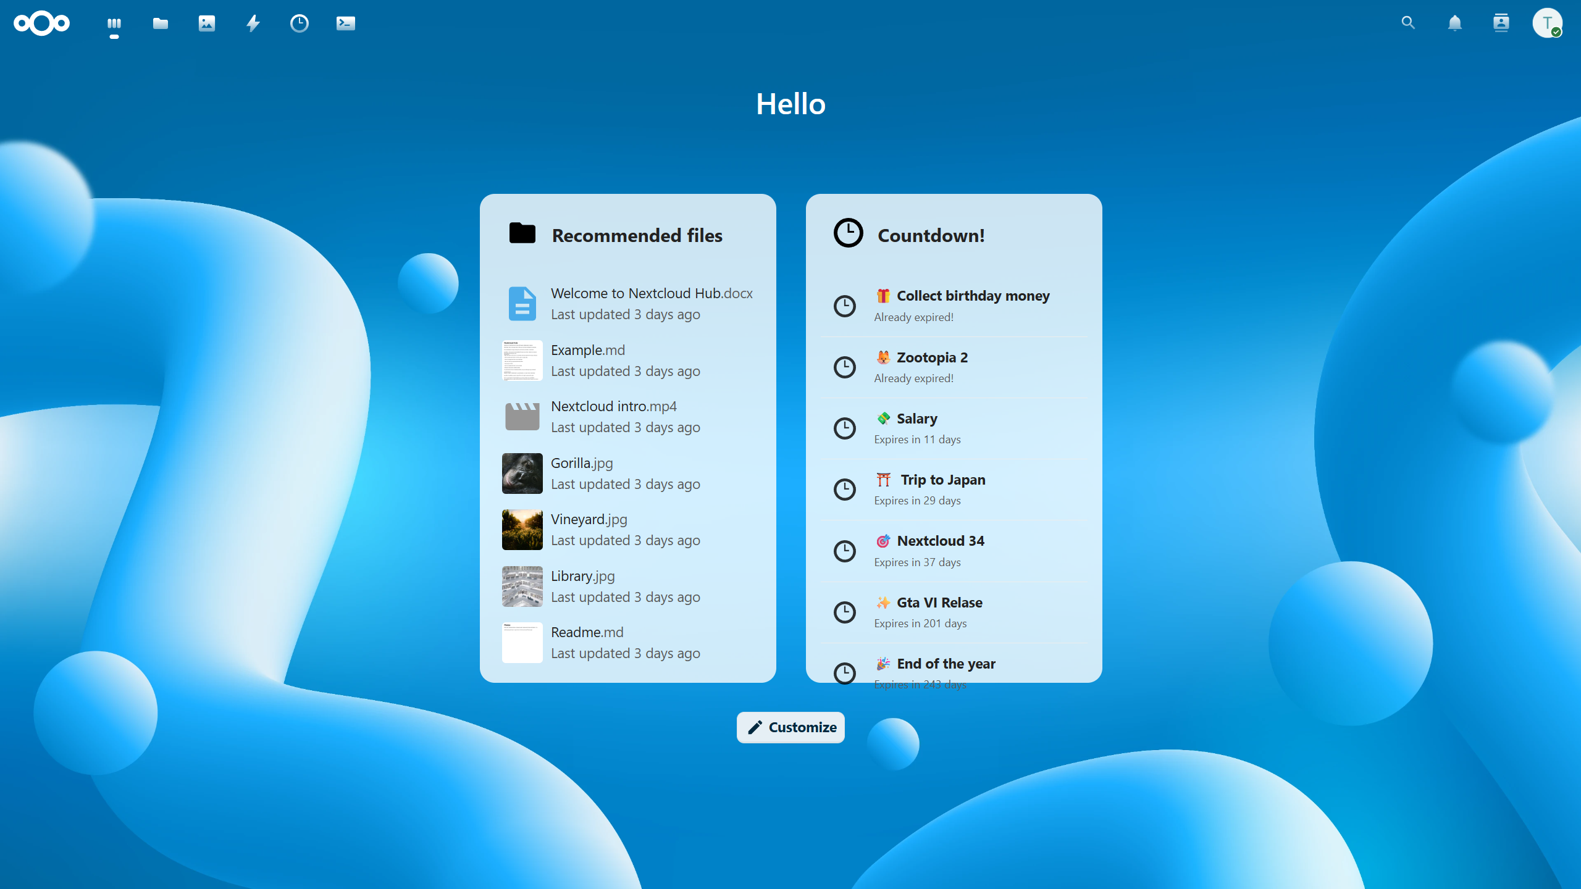Click the blue document icon for Welcome docx
Viewport: 1581px width, 889px height.
pyautogui.click(x=522, y=304)
